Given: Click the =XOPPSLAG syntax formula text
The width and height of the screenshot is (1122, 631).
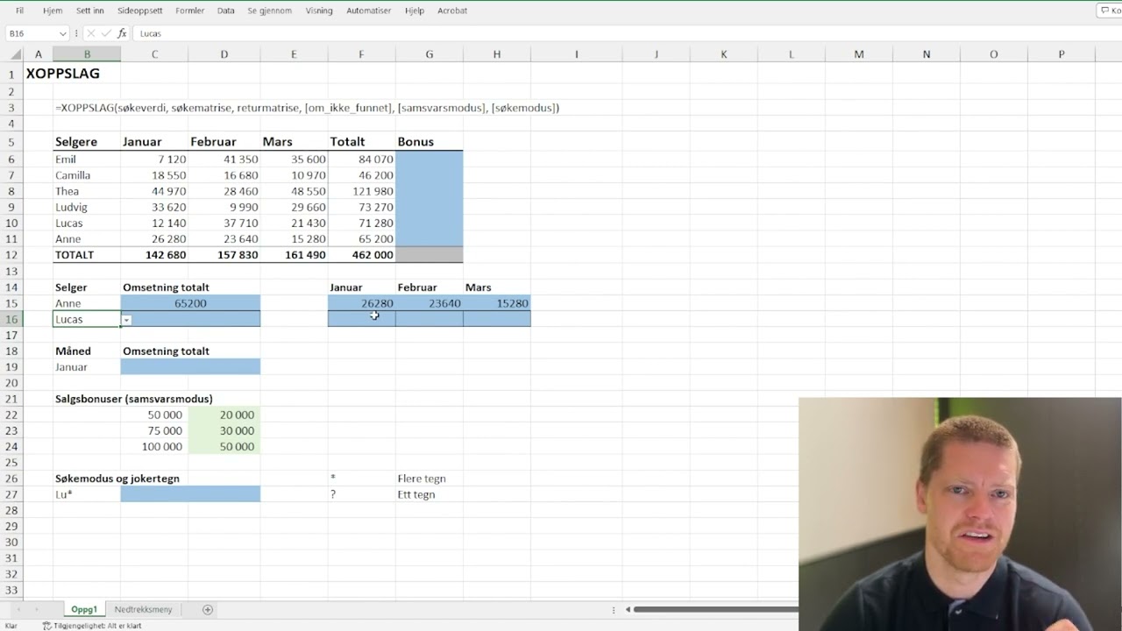Looking at the screenshot, I should pyautogui.click(x=307, y=108).
